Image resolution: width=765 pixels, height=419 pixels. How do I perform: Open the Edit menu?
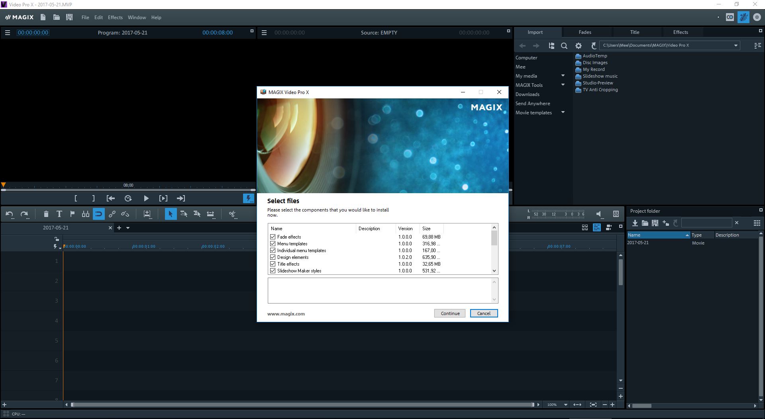pyautogui.click(x=98, y=18)
